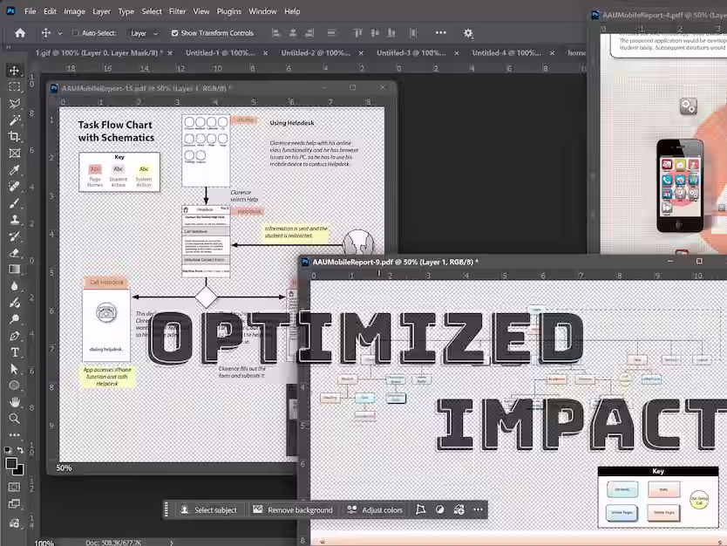Select the History Brush tool
727x546 pixels.
(x=14, y=236)
